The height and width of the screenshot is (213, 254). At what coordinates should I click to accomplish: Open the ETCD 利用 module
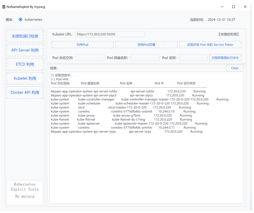(x=25, y=64)
